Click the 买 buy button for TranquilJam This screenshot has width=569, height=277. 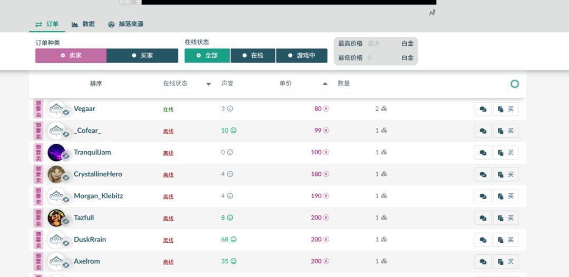(506, 153)
